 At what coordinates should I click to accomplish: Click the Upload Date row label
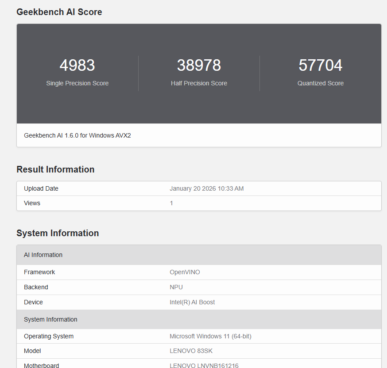(41, 188)
